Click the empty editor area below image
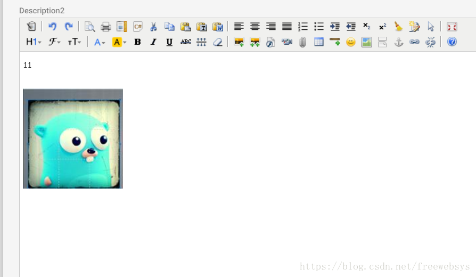 point(248,232)
